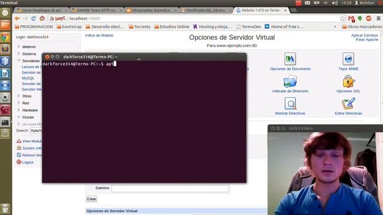The height and width of the screenshot is (215, 383).
Task: Open Ubuntu dash home launcher
Action: coord(5,13)
